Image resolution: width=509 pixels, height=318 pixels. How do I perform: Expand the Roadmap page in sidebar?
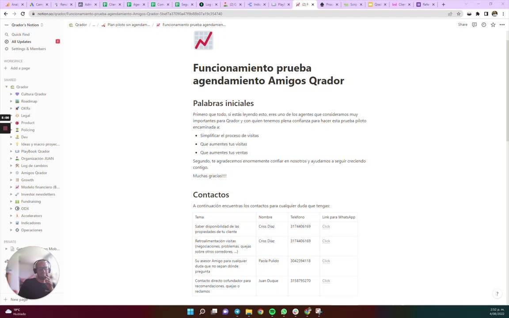(11, 101)
